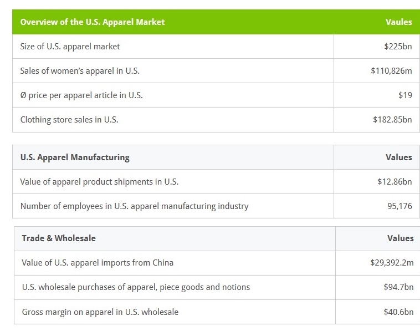Click 'Gross margin on apparel in U.S. wholesale'
Image resolution: width=420 pixels, height=331 pixels.
point(100,312)
